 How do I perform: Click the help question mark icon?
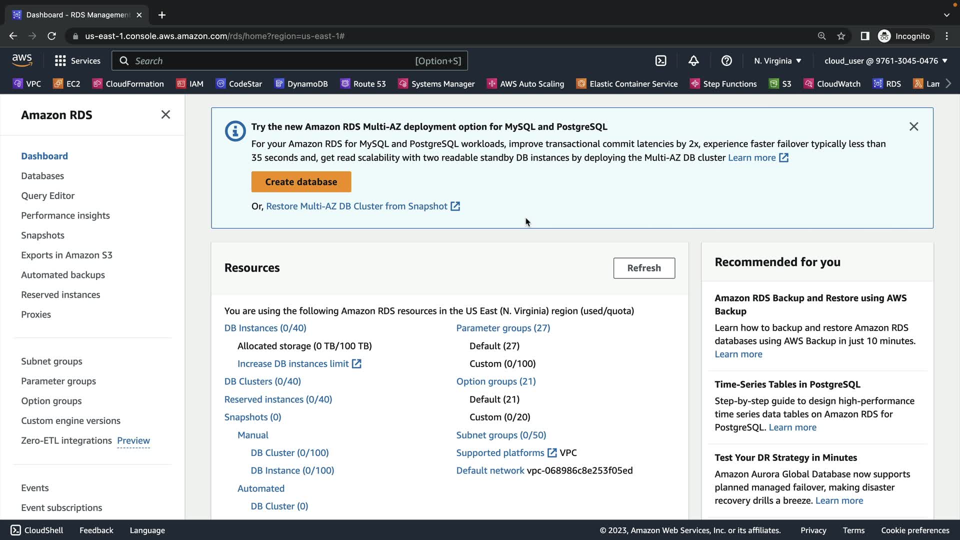[726, 60]
